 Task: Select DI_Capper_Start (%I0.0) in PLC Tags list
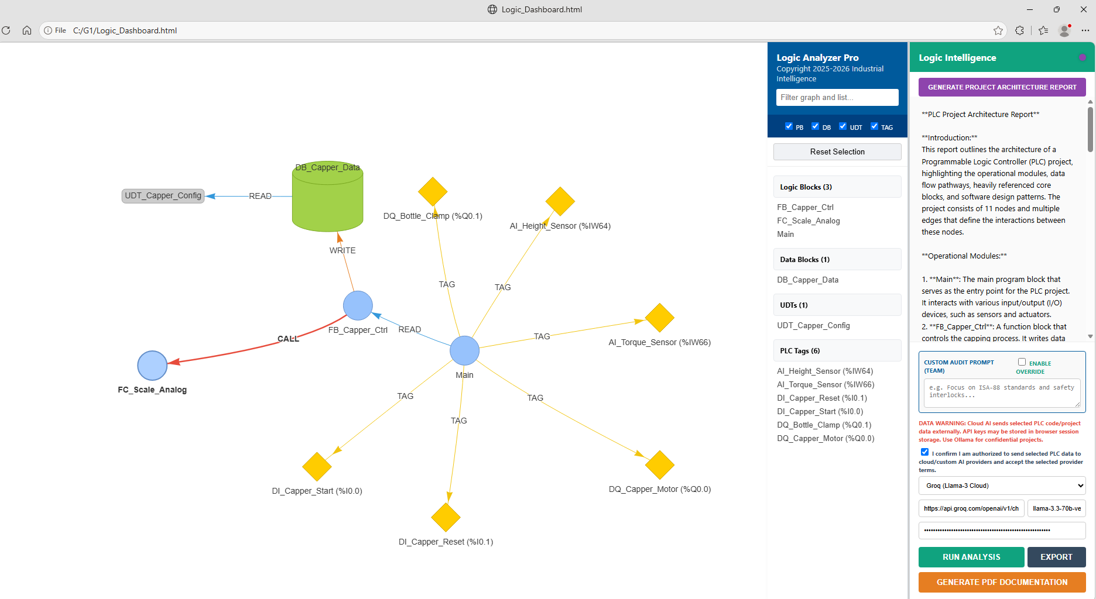(820, 411)
